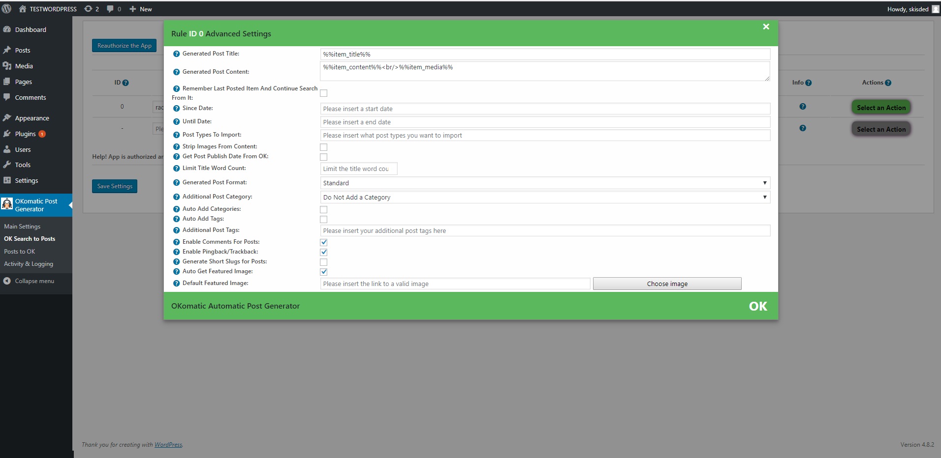
Task: Click help icon next to Actions column header
Action: (x=888, y=83)
